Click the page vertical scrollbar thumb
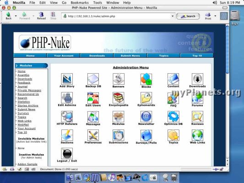The image size is (244, 183). click(228, 49)
